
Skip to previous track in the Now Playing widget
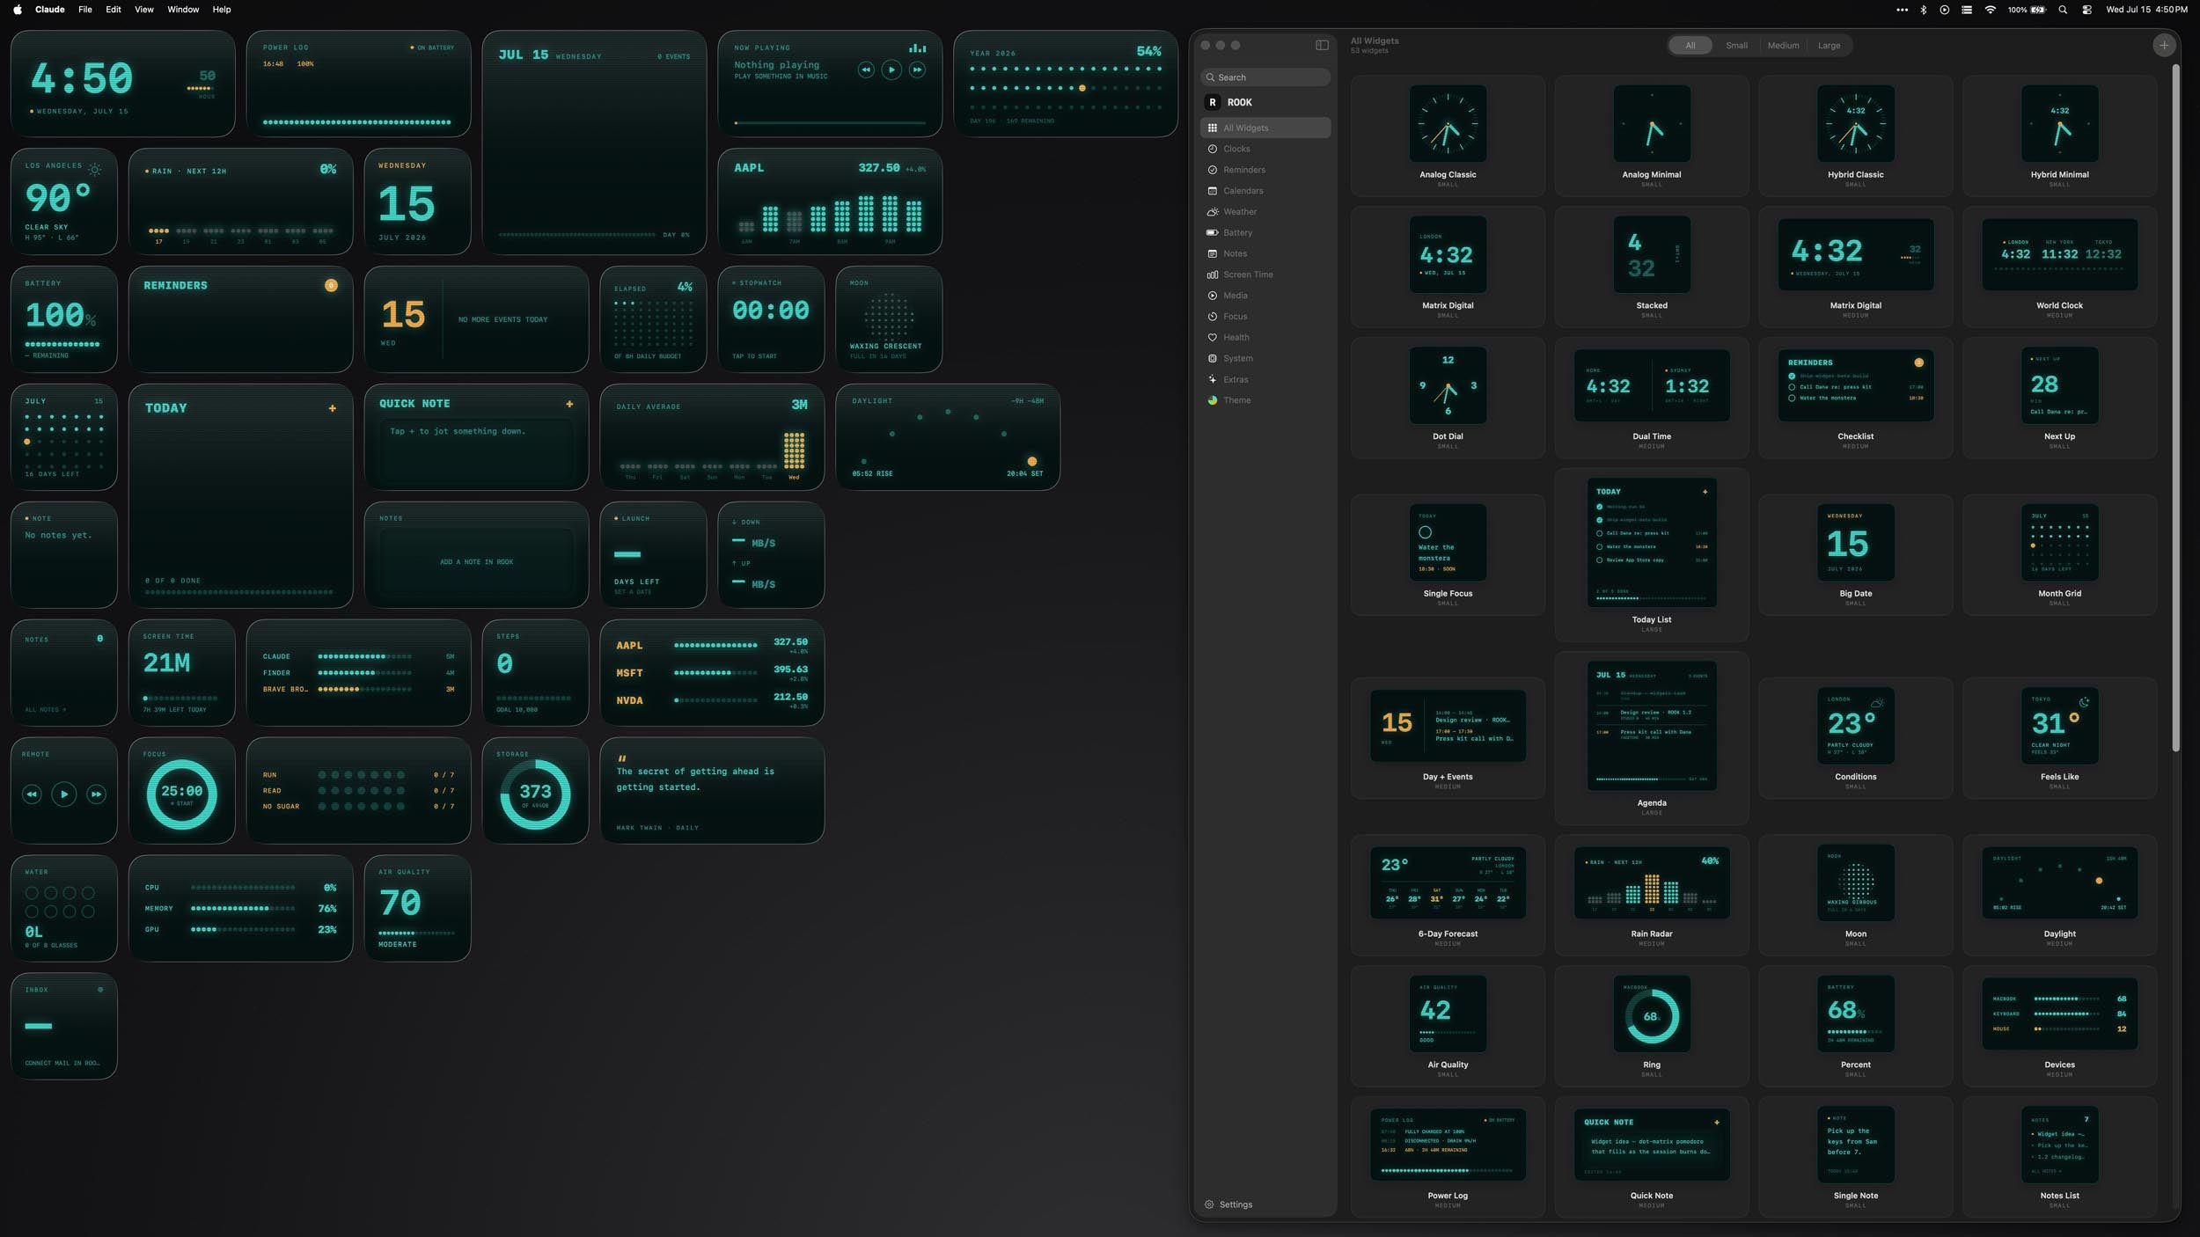coord(866,70)
